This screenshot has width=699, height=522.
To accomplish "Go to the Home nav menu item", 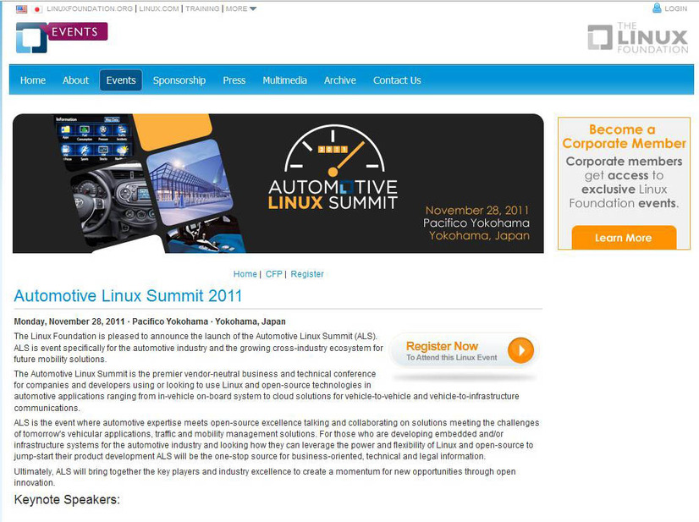I will point(32,80).
